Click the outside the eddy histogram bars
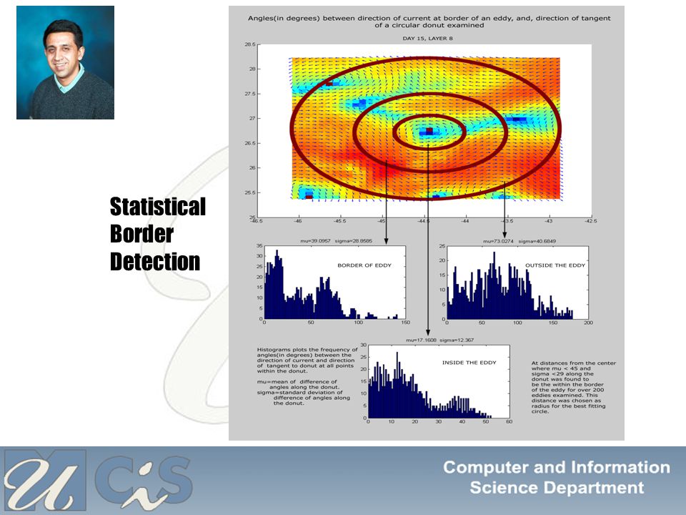Viewport: 686px width, 515px height. pyautogui.click(x=510, y=285)
